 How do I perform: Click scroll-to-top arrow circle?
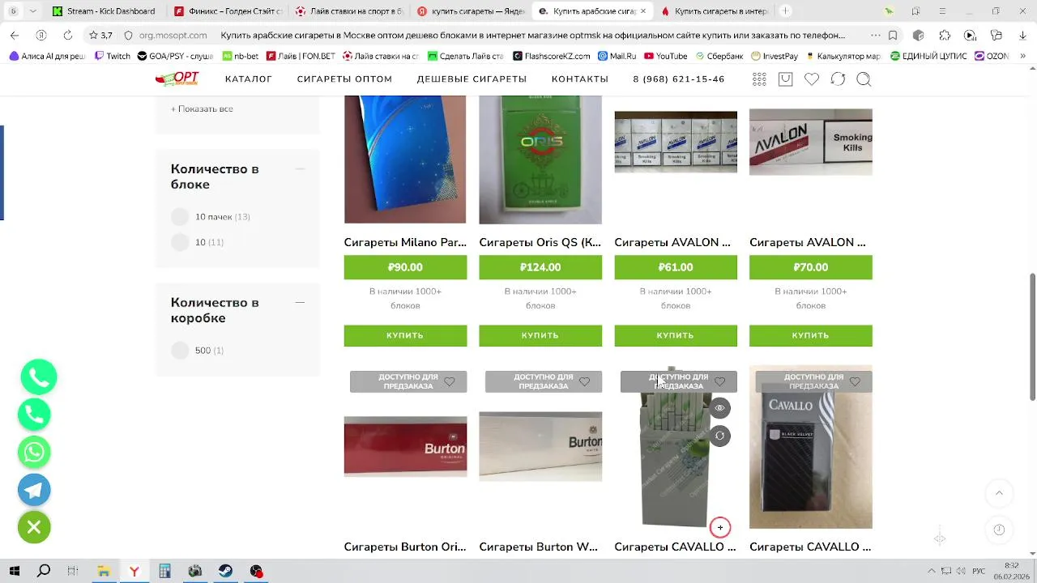click(x=999, y=493)
